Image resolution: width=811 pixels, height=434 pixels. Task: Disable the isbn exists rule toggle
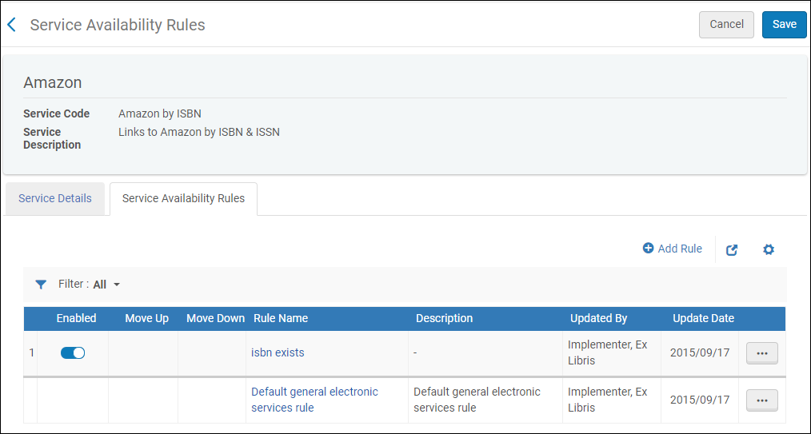click(x=73, y=352)
